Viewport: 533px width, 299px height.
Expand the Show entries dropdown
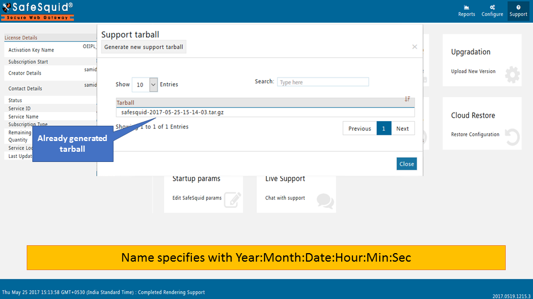pyautogui.click(x=145, y=84)
